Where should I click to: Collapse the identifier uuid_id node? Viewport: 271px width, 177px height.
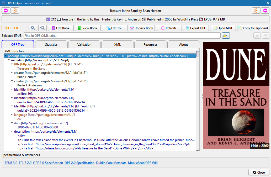point(12,106)
